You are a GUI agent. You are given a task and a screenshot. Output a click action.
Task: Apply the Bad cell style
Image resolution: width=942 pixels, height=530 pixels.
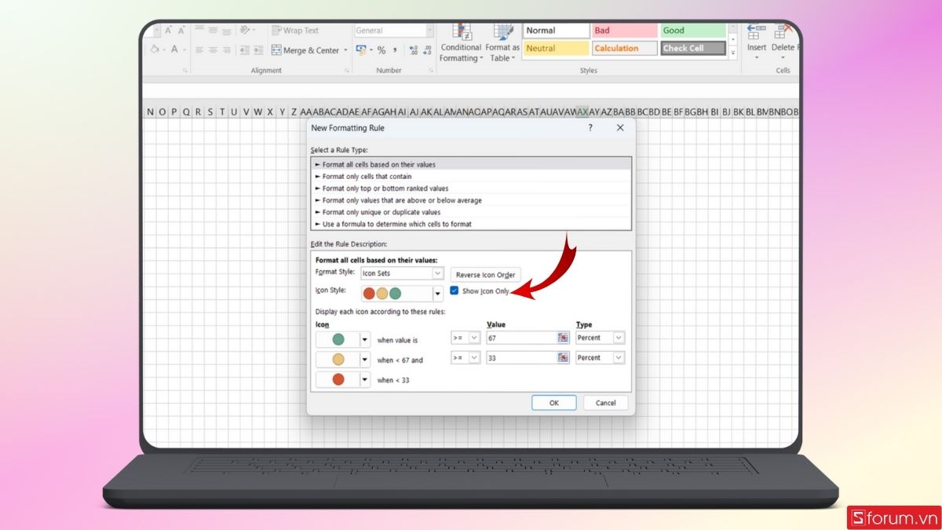[x=625, y=31]
